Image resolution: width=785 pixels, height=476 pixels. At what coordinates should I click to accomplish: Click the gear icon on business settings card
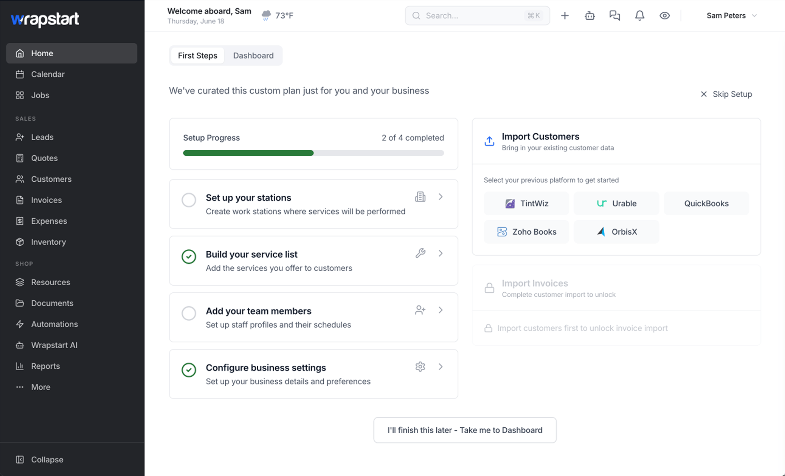coord(420,366)
